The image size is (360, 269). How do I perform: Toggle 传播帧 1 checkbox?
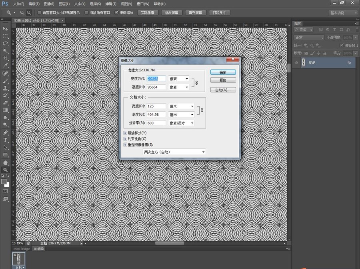pyautogui.click(x=342, y=45)
